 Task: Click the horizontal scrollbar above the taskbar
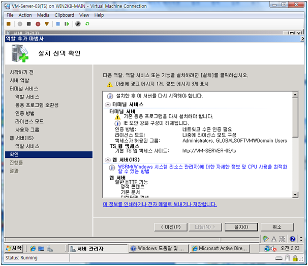click(113, 239)
